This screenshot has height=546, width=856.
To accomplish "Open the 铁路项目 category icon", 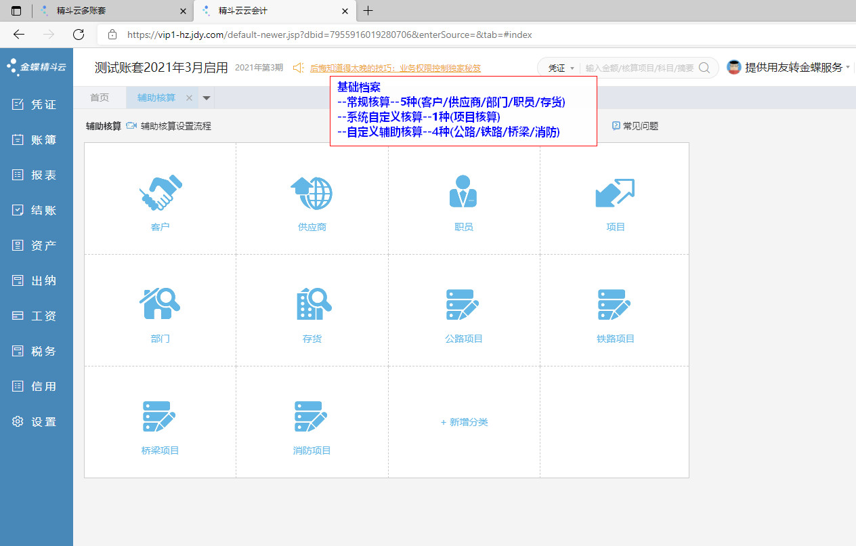I will point(615,304).
